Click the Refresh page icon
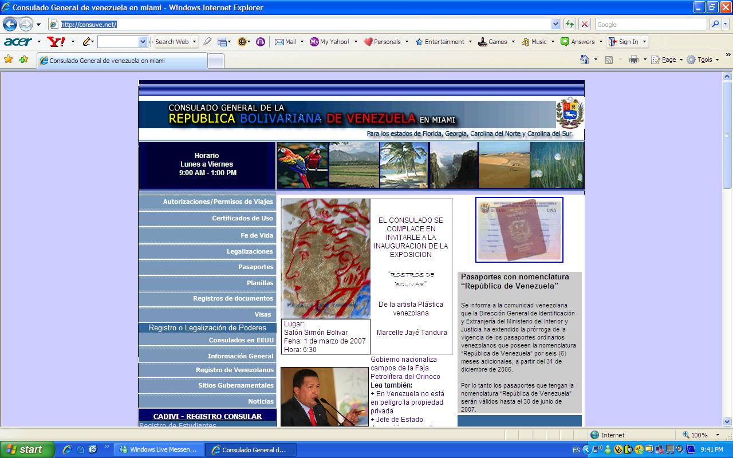This screenshot has width=733, height=458. tap(569, 24)
